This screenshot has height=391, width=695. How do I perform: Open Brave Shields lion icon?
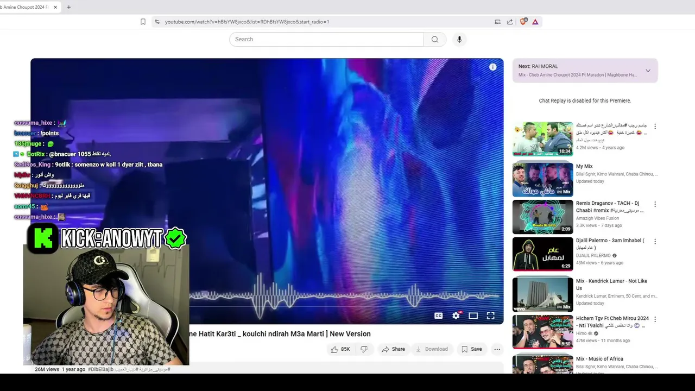tap(523, 22)
